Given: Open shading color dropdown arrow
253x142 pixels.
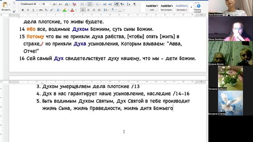Looking at the screenshot, I should tap(116, 10).
